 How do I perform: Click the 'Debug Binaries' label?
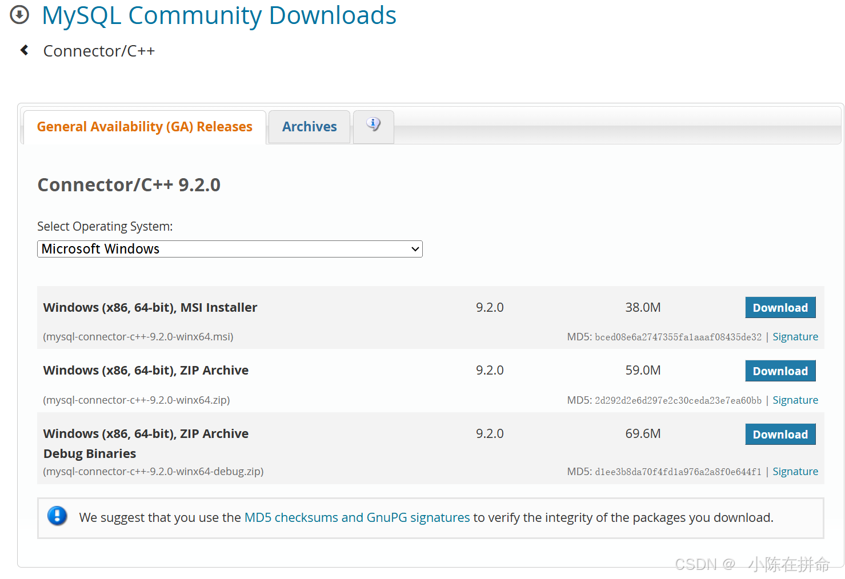click(x=90, y=454)
